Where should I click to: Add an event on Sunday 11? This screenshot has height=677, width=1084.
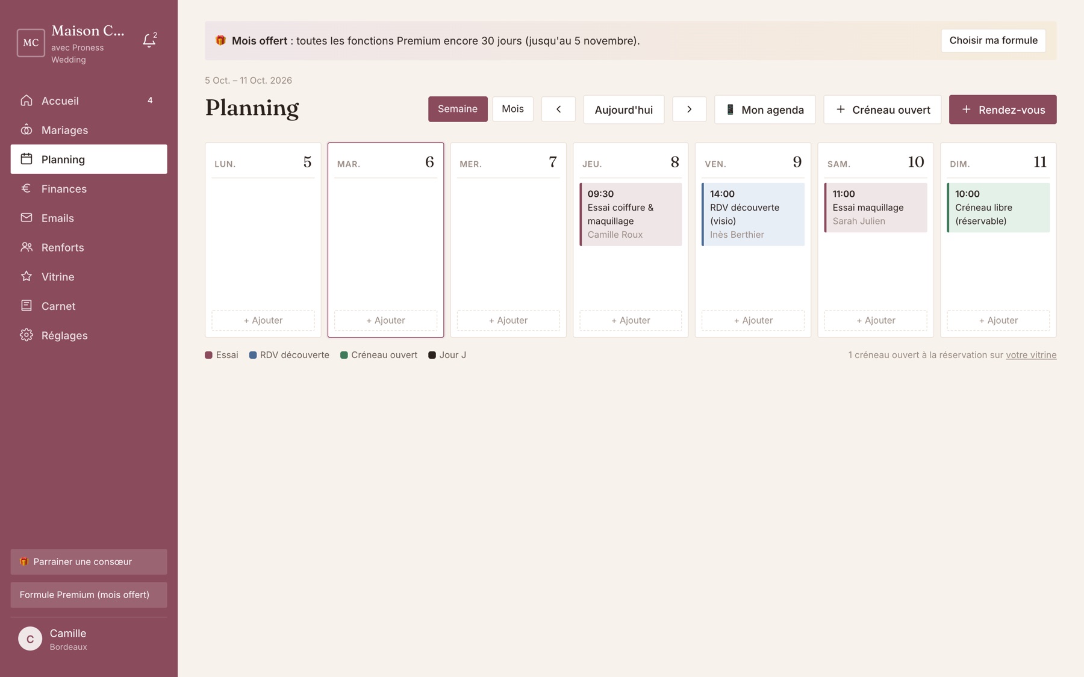(998, 320)
